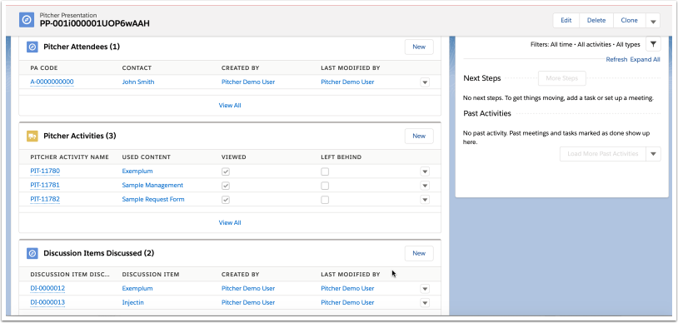Open dropdown beside Load More Past Activities

tap(653, 153)
